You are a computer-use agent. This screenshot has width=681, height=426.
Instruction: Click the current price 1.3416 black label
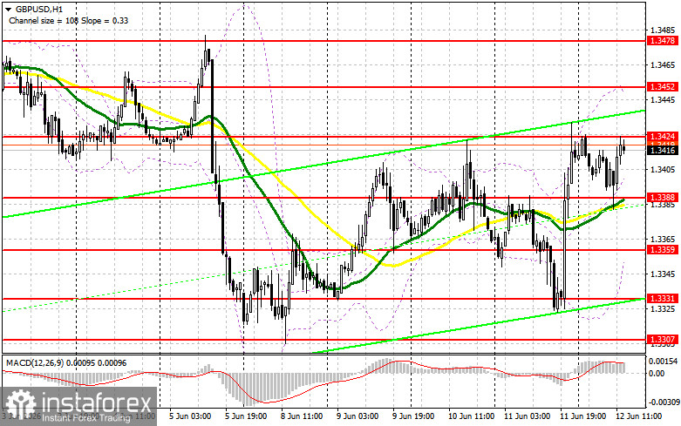point(662,151)
